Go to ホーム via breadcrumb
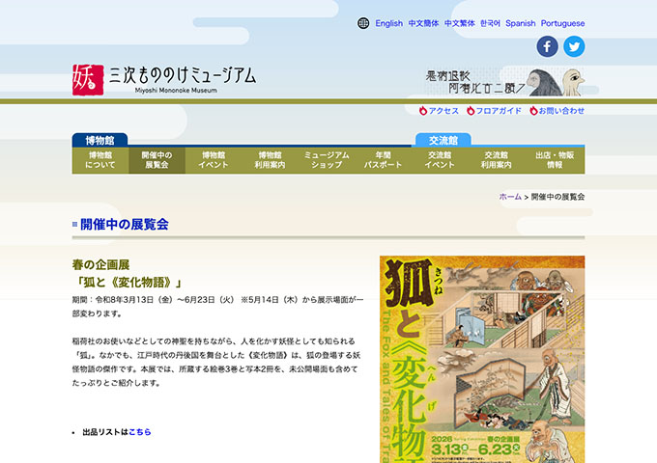Viewport: 657px width, 463px height. (510, 197)
